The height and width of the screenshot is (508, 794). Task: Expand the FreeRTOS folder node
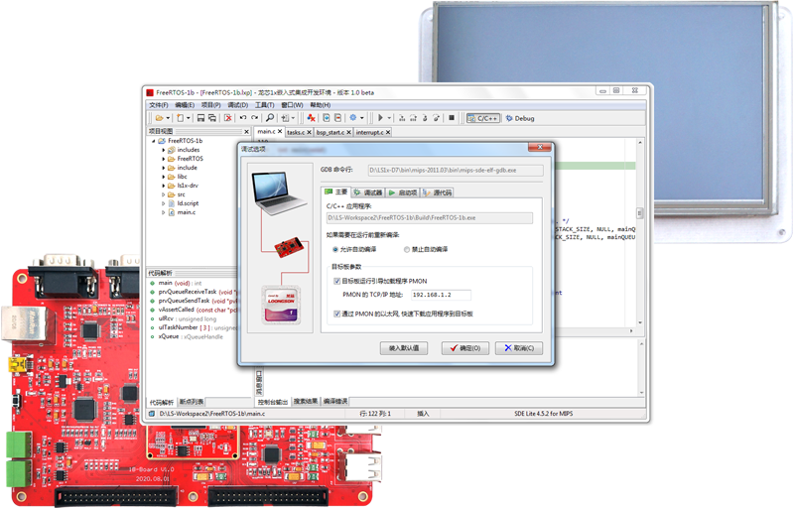click(x=164, y=159)
